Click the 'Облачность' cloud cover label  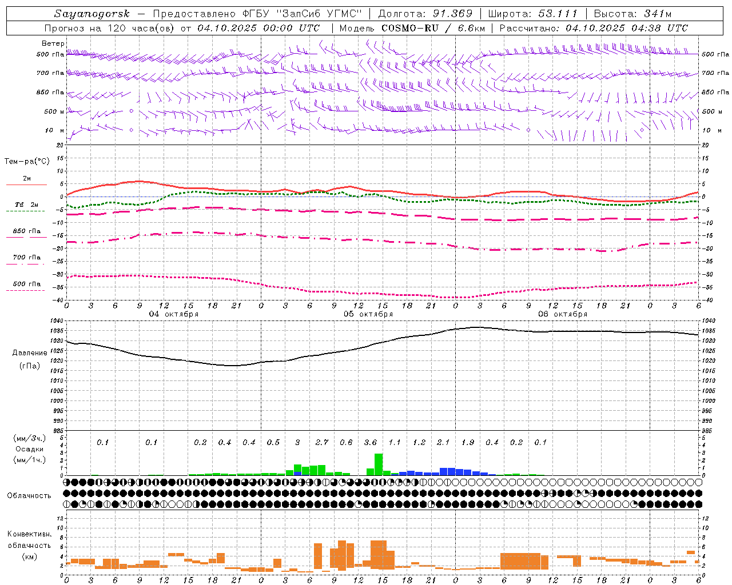[29, 496]
